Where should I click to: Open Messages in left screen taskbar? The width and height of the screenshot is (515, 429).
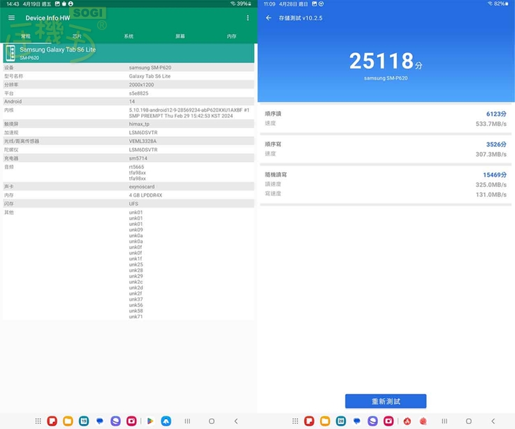[x=100, y=421]
